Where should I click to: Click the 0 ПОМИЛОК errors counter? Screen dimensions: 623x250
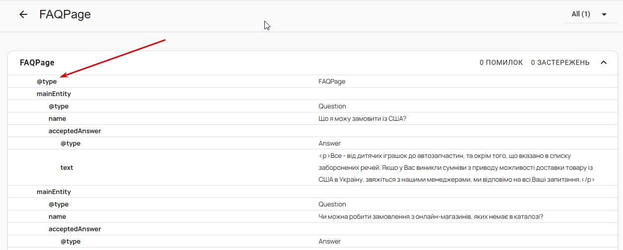click(501, 62)
